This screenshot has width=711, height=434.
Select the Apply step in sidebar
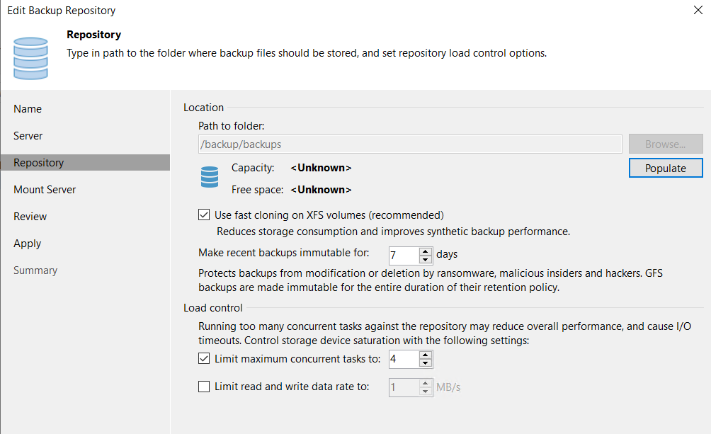pos(28,244)
